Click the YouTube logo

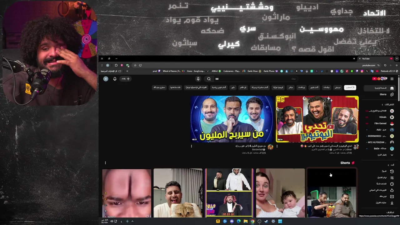coord(380,79)
